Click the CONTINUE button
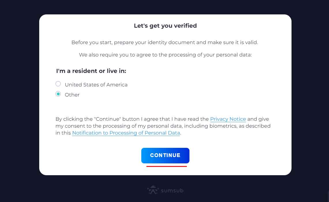The width and height of the screenshot is (329, 202). pyautogui.click(x=165, y=155)
